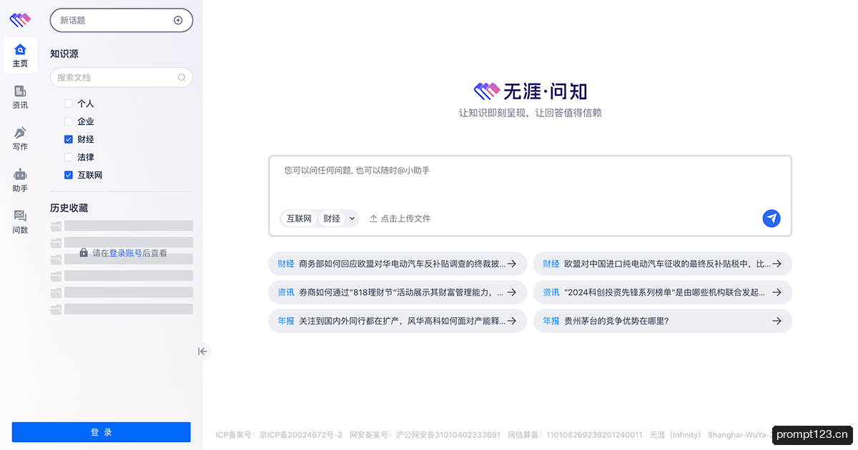Collapse the sidebar panel arrow
Image resolution: width=858 pixels, height=450 pixels.
click(203, 351)
